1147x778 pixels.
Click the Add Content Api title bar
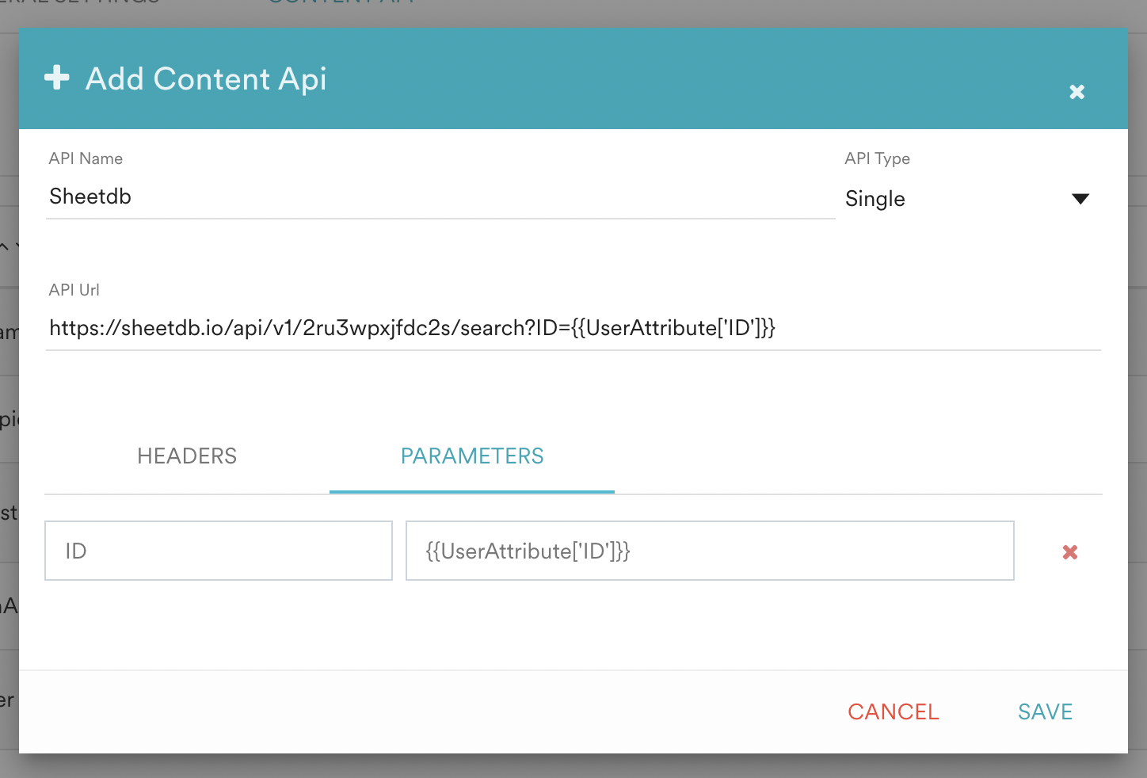(x=206, y=78)
